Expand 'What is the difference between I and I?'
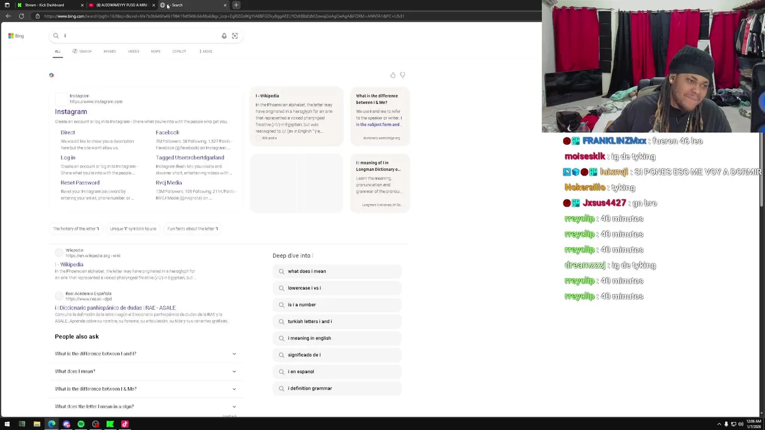 coord(145,354)
